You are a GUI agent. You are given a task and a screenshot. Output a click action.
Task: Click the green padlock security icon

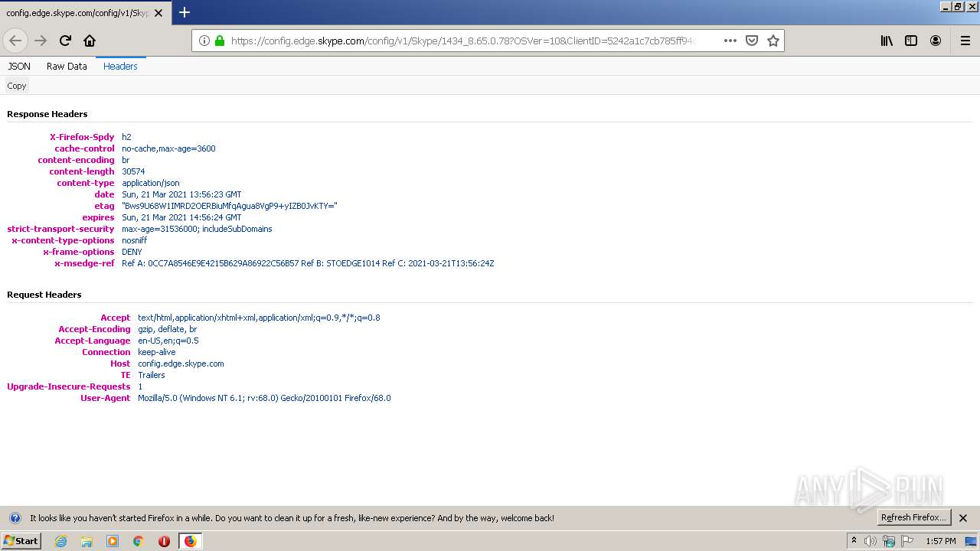220,41
